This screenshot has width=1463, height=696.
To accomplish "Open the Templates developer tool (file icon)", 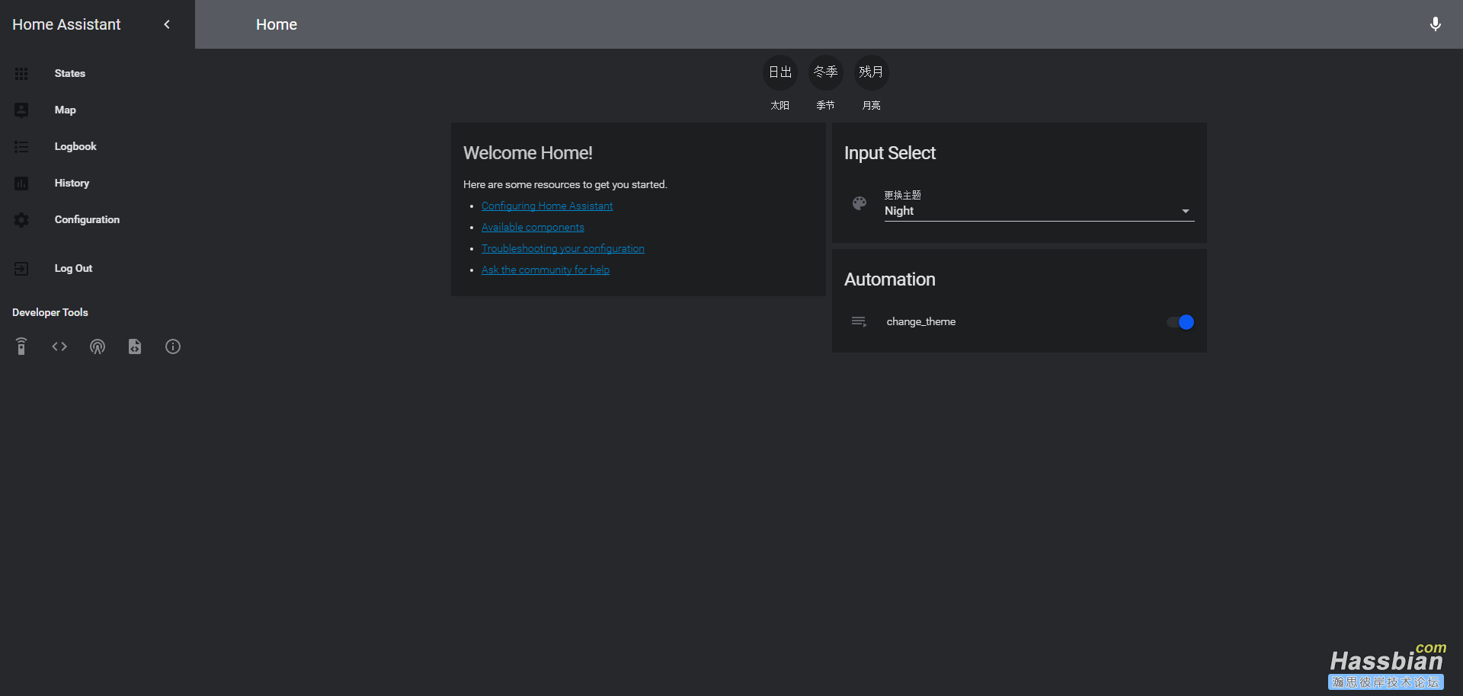I will [135, 346].
